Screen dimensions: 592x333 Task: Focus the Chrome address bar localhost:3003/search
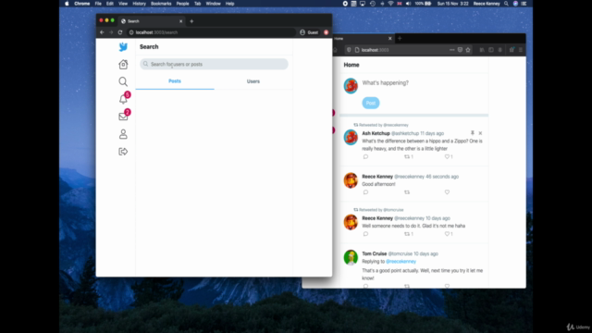pyautogui.click(x=212, y=32)
